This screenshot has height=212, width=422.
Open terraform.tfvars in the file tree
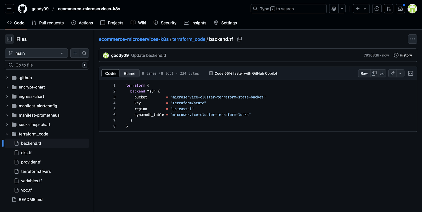click(47, 171)
